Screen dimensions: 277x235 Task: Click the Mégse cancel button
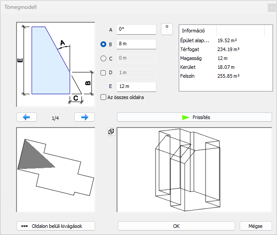tap(255, 226)
